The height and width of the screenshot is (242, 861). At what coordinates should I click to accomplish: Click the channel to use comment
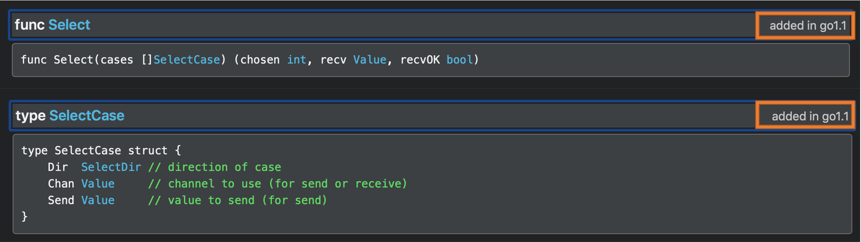pyautogui.click(x=278, y=184)
